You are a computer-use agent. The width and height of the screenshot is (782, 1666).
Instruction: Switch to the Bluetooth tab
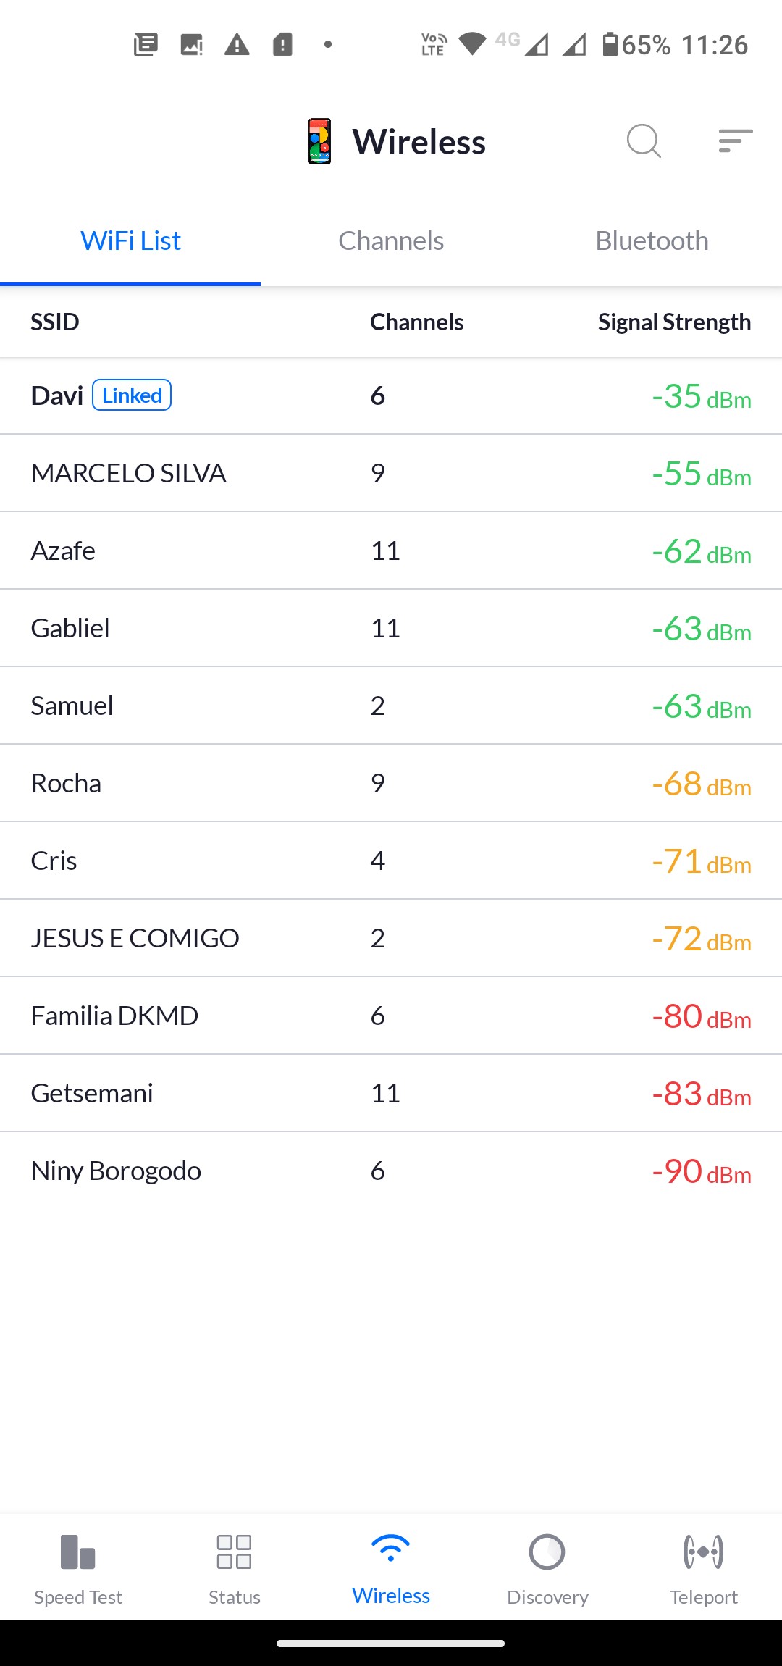tap(652, 241)
